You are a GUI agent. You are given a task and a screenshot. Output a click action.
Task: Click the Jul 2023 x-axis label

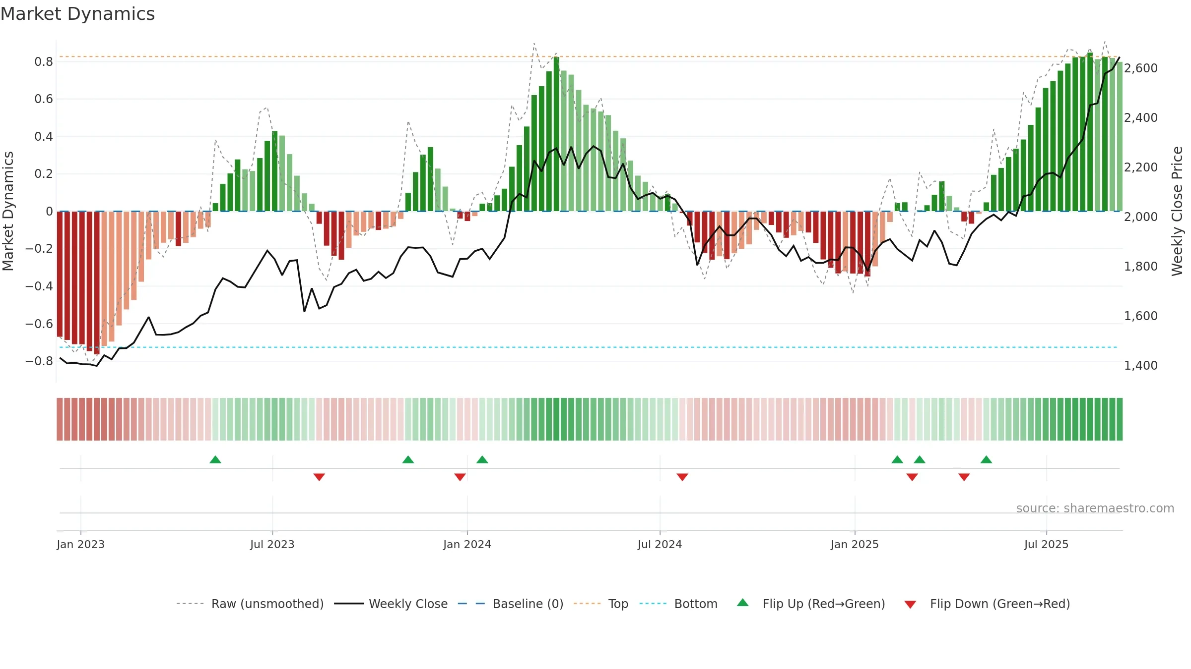(272, 544)
